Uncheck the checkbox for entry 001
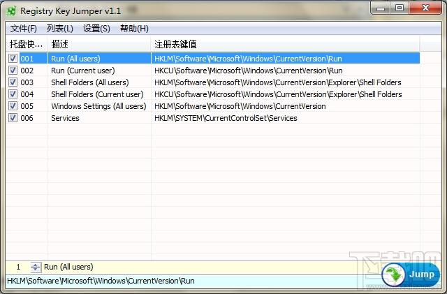Viewport: 447px width, 294px height. [x=13, y=59]
